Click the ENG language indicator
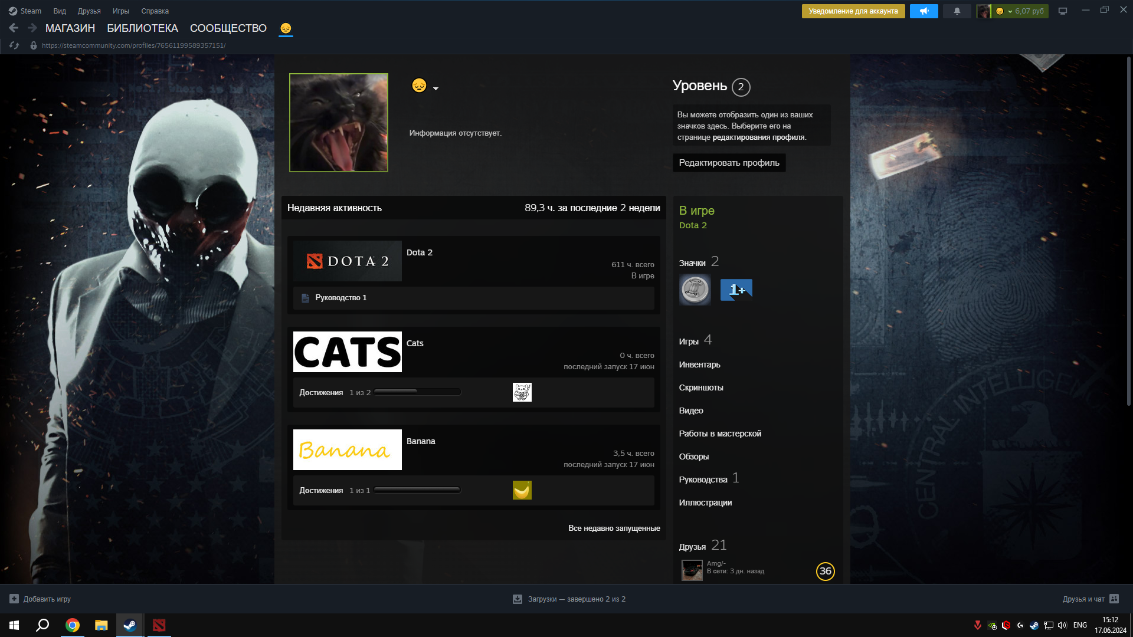 pos(1080,625)
